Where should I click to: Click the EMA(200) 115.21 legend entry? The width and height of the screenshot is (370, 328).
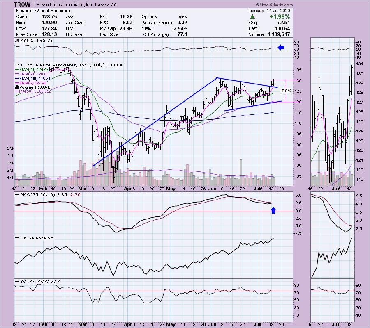pos(32,78)
